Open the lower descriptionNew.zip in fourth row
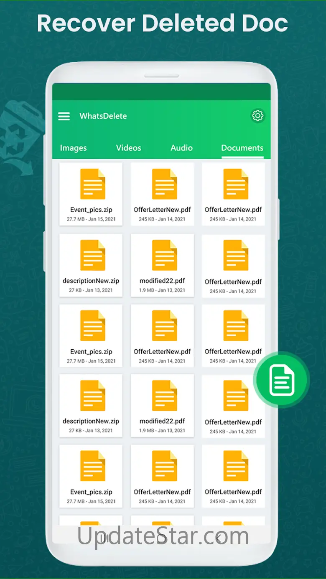326x579 pixels. pos(91,406)
